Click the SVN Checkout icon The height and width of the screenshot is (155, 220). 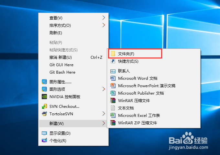(44, 107)
